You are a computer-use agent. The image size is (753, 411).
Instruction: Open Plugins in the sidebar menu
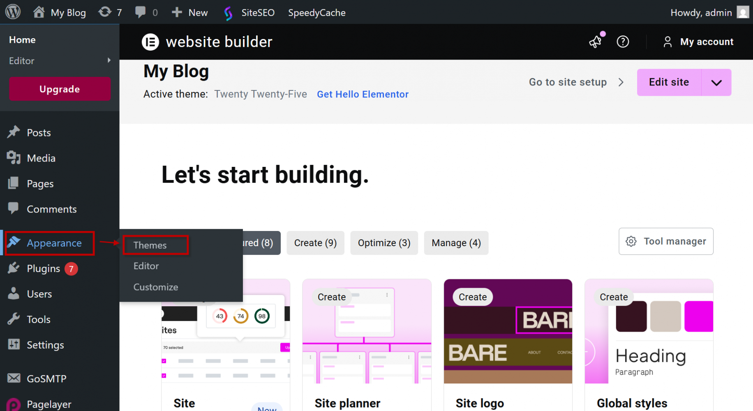pos(43,269)
